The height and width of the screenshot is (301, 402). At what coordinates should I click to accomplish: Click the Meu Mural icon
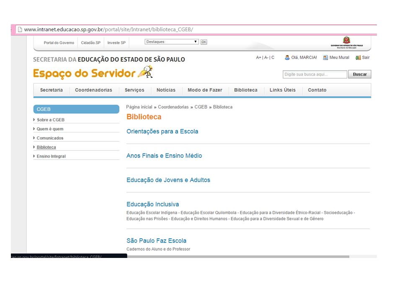pyautogui.click(x=325, y=58)
